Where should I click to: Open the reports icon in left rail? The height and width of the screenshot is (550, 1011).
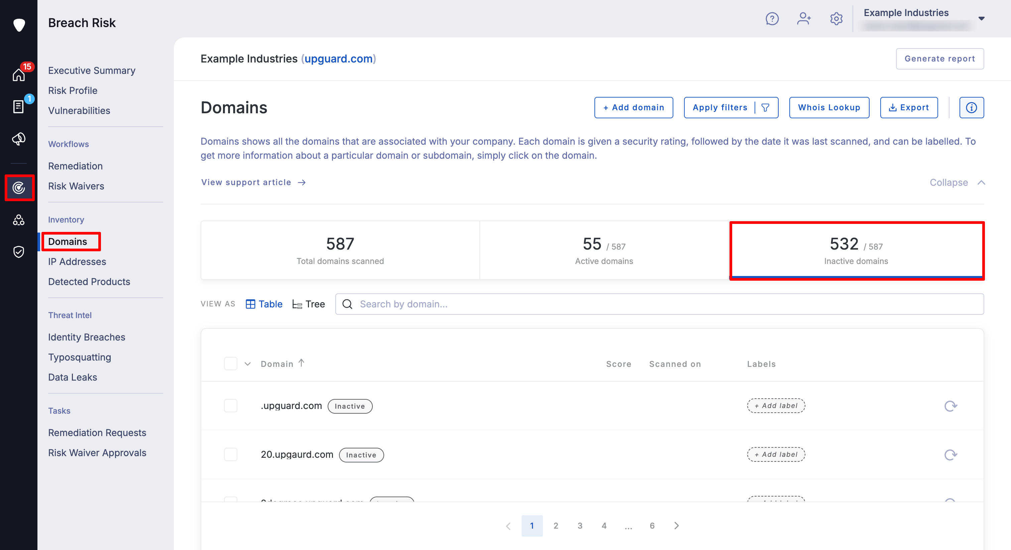point(18,106)
